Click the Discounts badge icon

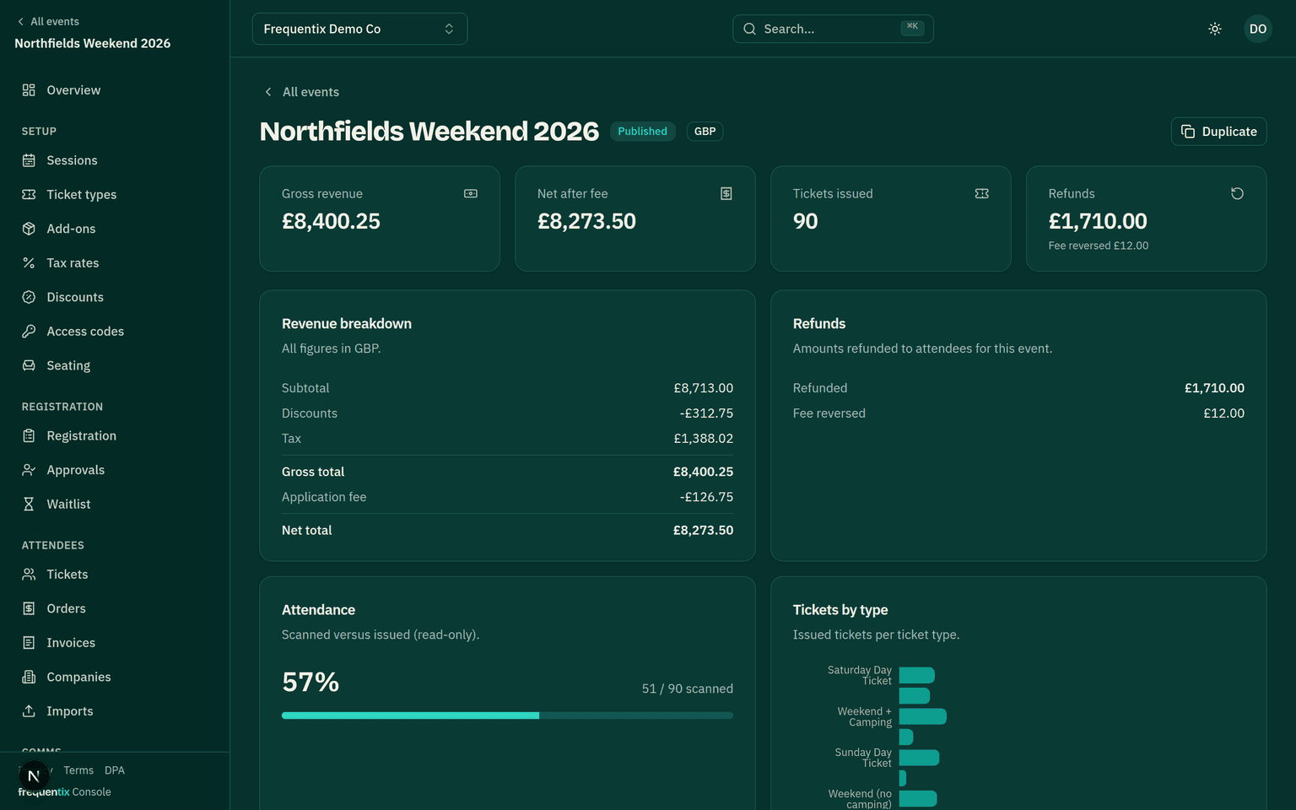pos(29,297)
